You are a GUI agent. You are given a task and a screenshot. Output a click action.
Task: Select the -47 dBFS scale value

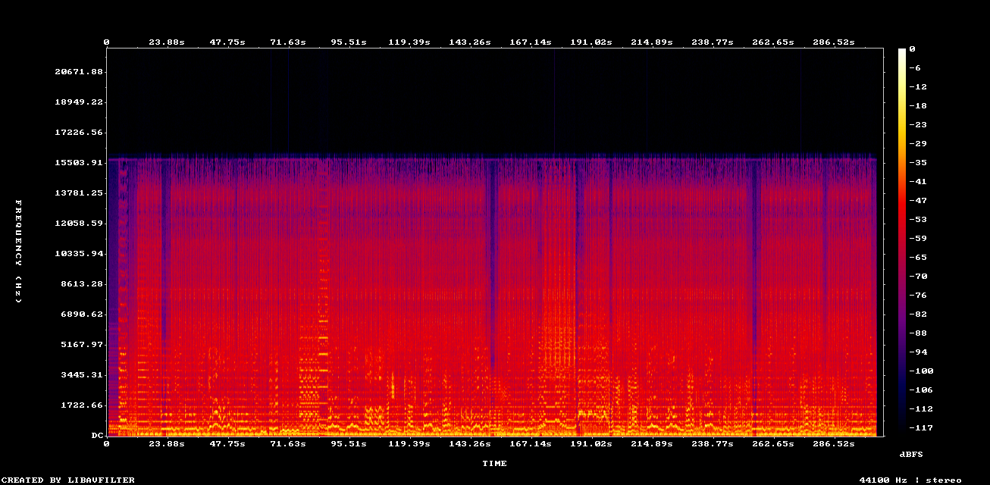(918, 200)
